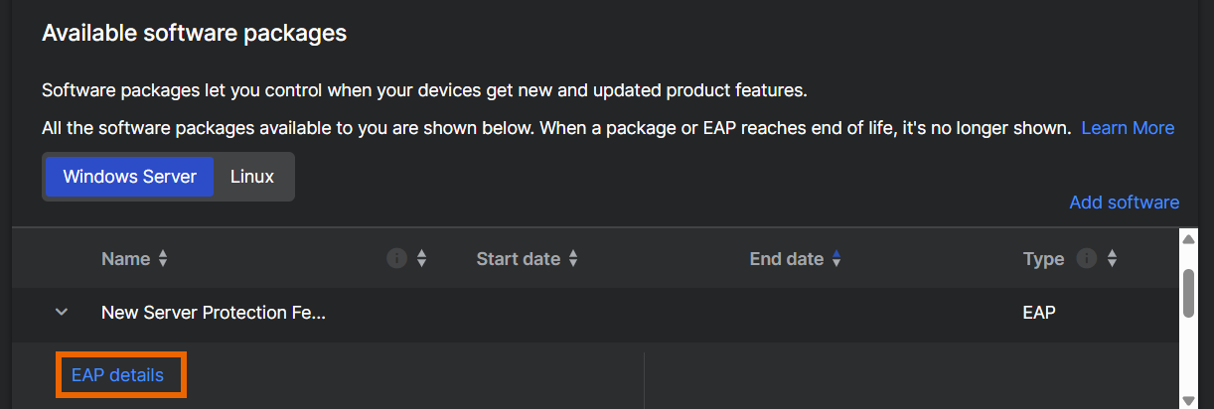
Task: Click the End date column header label
Action: (x=786, y=259)
